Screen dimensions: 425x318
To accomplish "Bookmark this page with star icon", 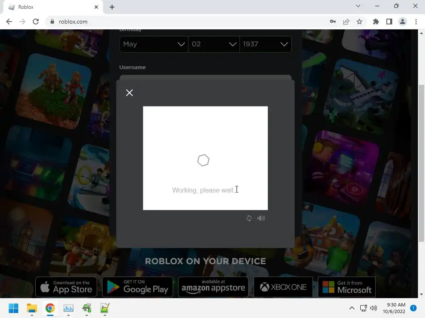I will [359, 22].
